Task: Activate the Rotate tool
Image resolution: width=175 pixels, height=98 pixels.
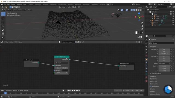Action: [3, 26]
